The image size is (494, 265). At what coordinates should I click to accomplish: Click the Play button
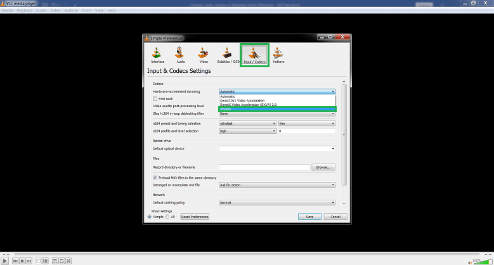(x=4, y=261)
